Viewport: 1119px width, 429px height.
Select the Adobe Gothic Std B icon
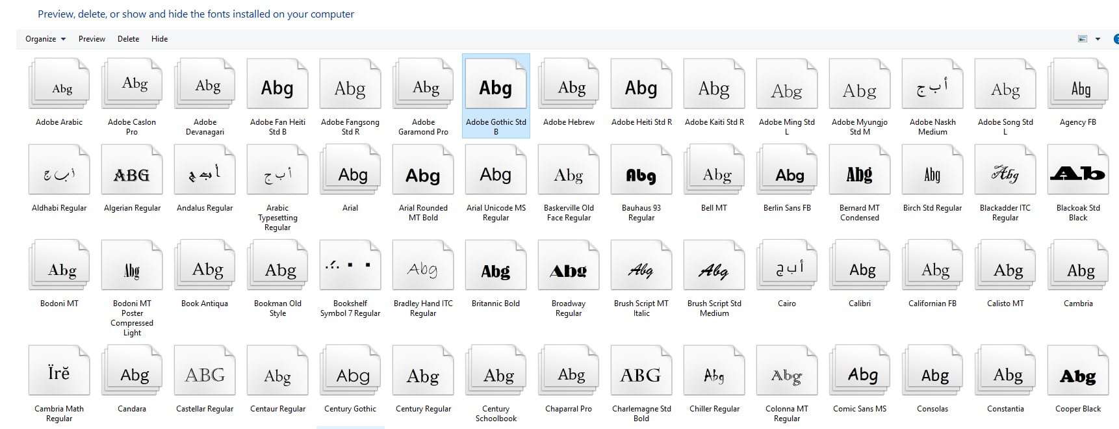(x=496, y=84)
